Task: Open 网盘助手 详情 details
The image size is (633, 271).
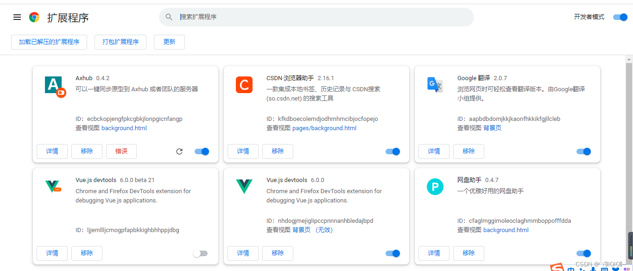Action: point(434,253)
